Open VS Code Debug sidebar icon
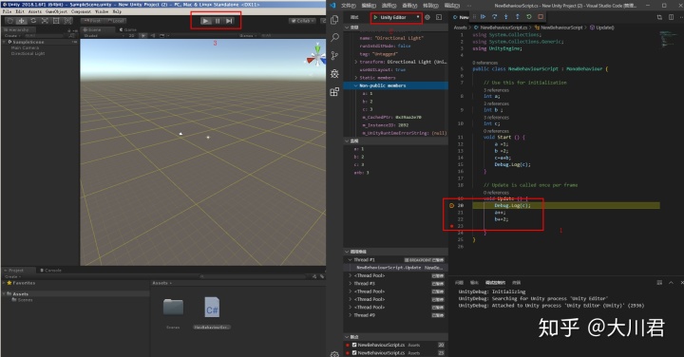The image size is (684, 357). 334,74
